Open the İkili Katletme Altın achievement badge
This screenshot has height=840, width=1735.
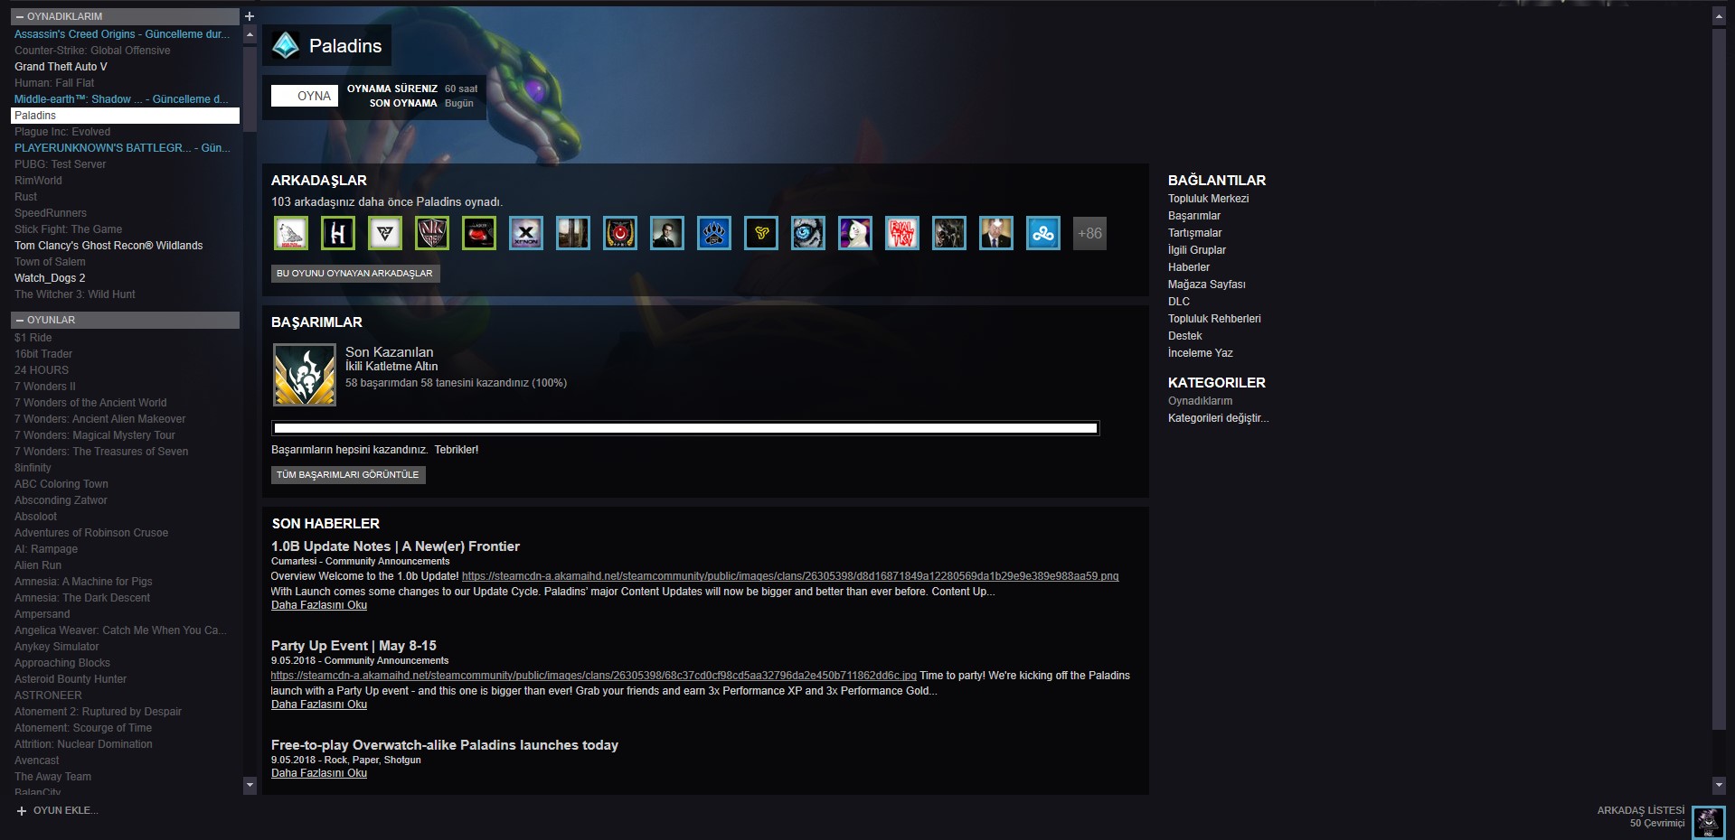click(x=305, y=375)
